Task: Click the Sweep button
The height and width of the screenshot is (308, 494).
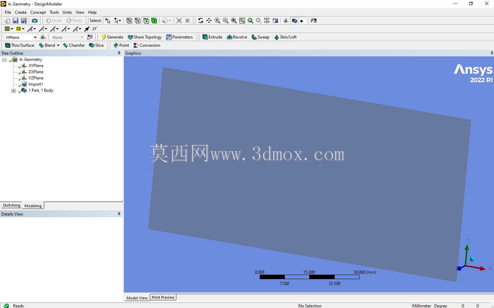Action: tap(260, 37)
